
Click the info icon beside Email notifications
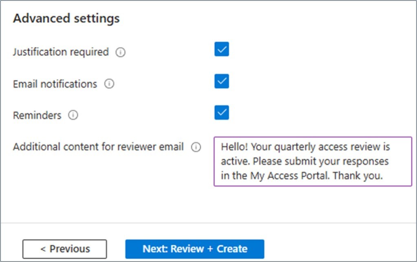(109, 84)
